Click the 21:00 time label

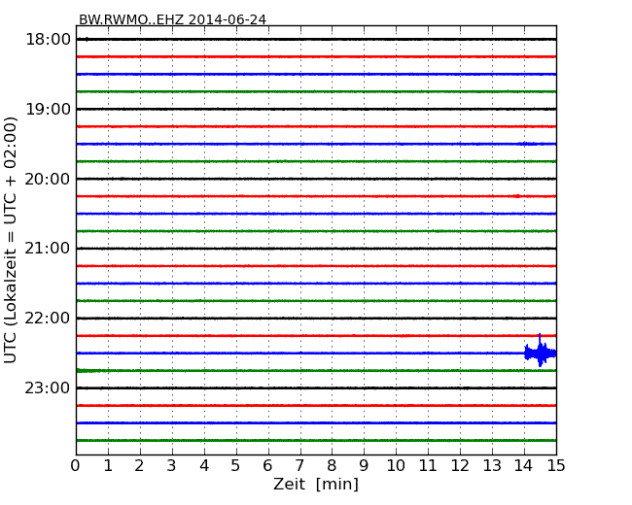click(48, 249)
